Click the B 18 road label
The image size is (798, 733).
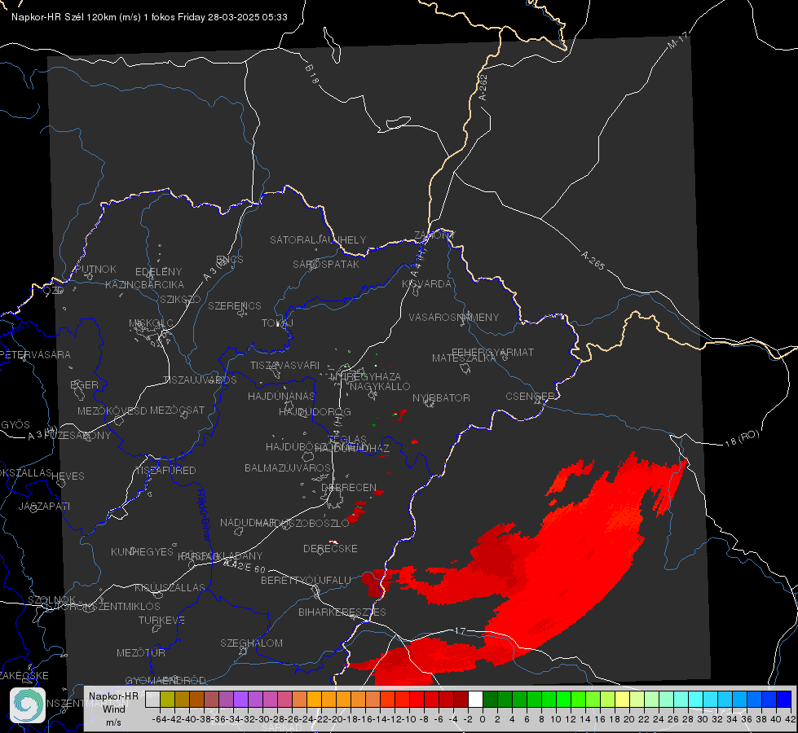click(312, 74)
